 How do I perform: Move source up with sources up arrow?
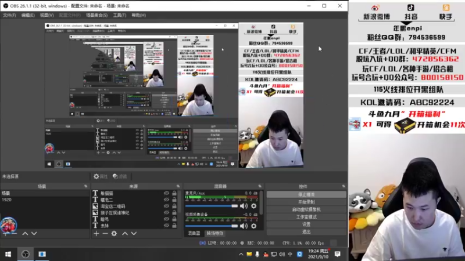[x=125, y=234]
